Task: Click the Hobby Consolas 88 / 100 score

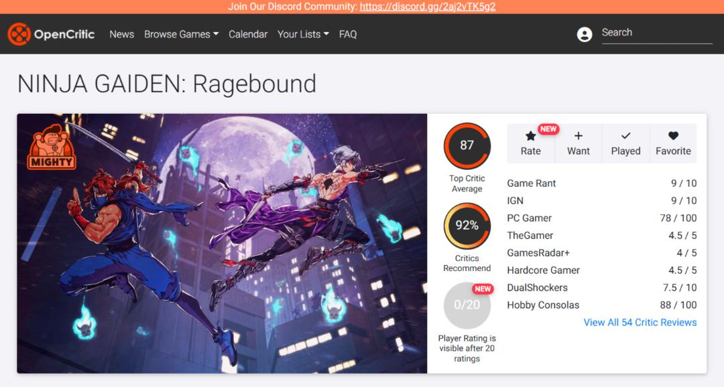Action: point(678,305)
